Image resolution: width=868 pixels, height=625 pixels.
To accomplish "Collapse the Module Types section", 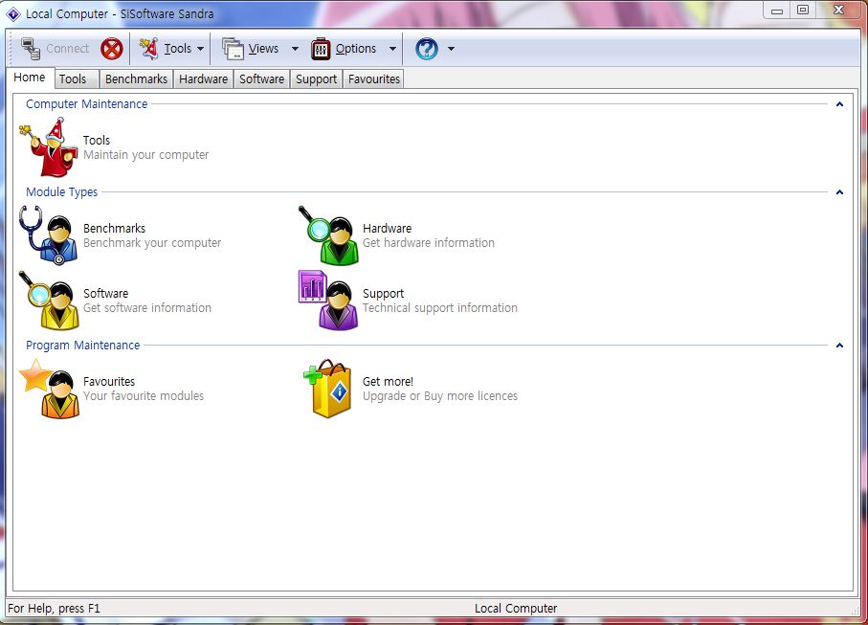I will point(839,192).
